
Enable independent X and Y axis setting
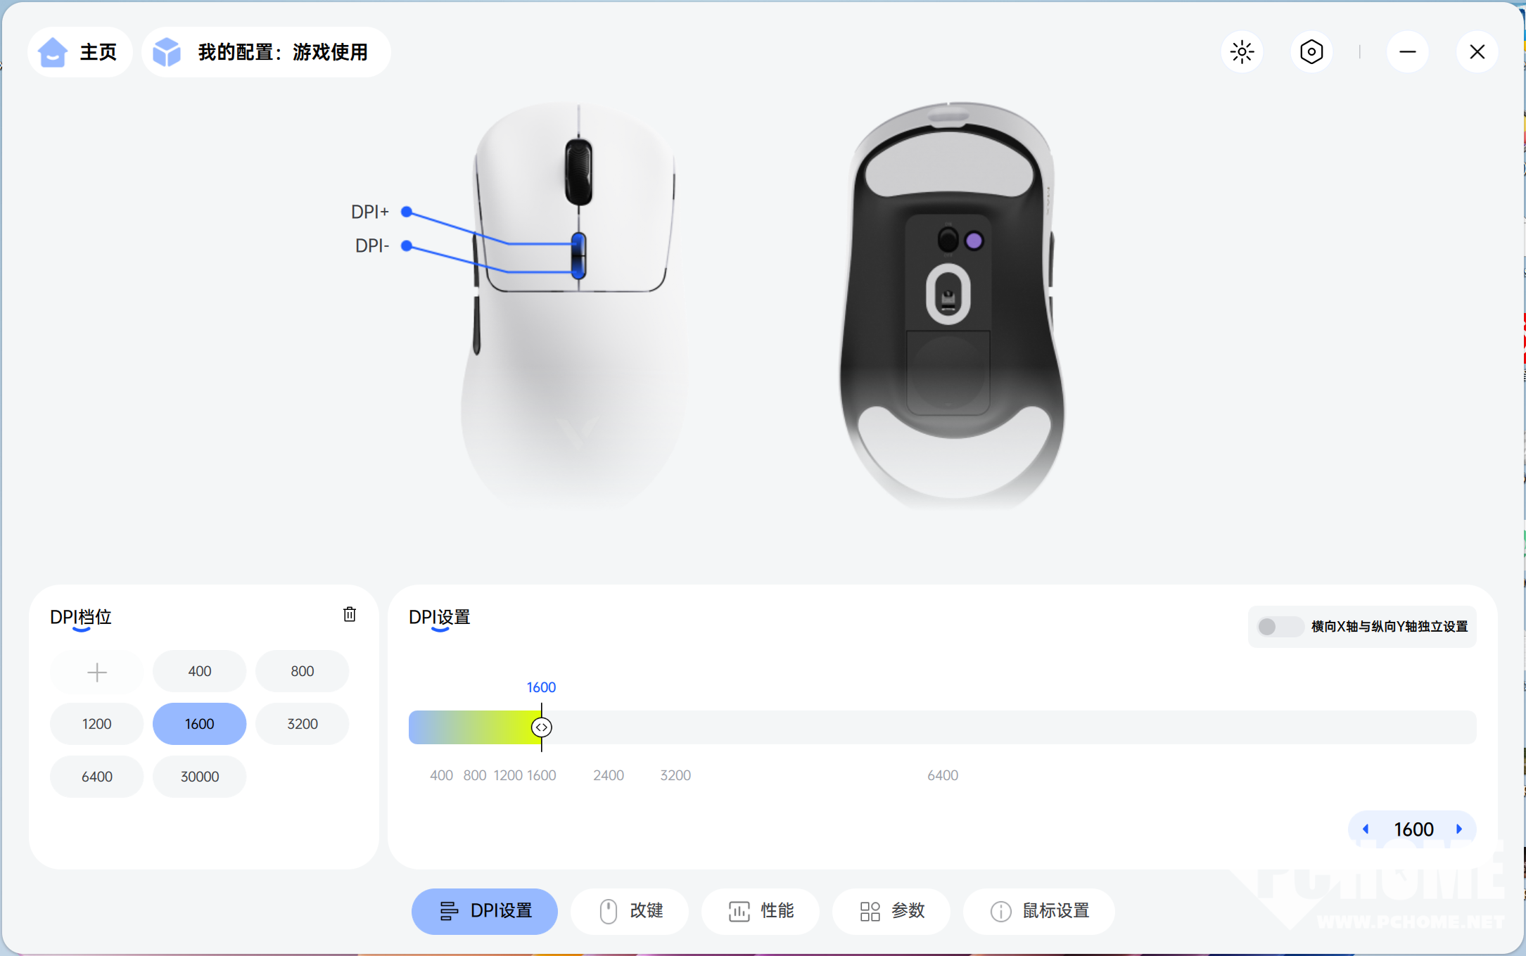(x=1279, y=626)
